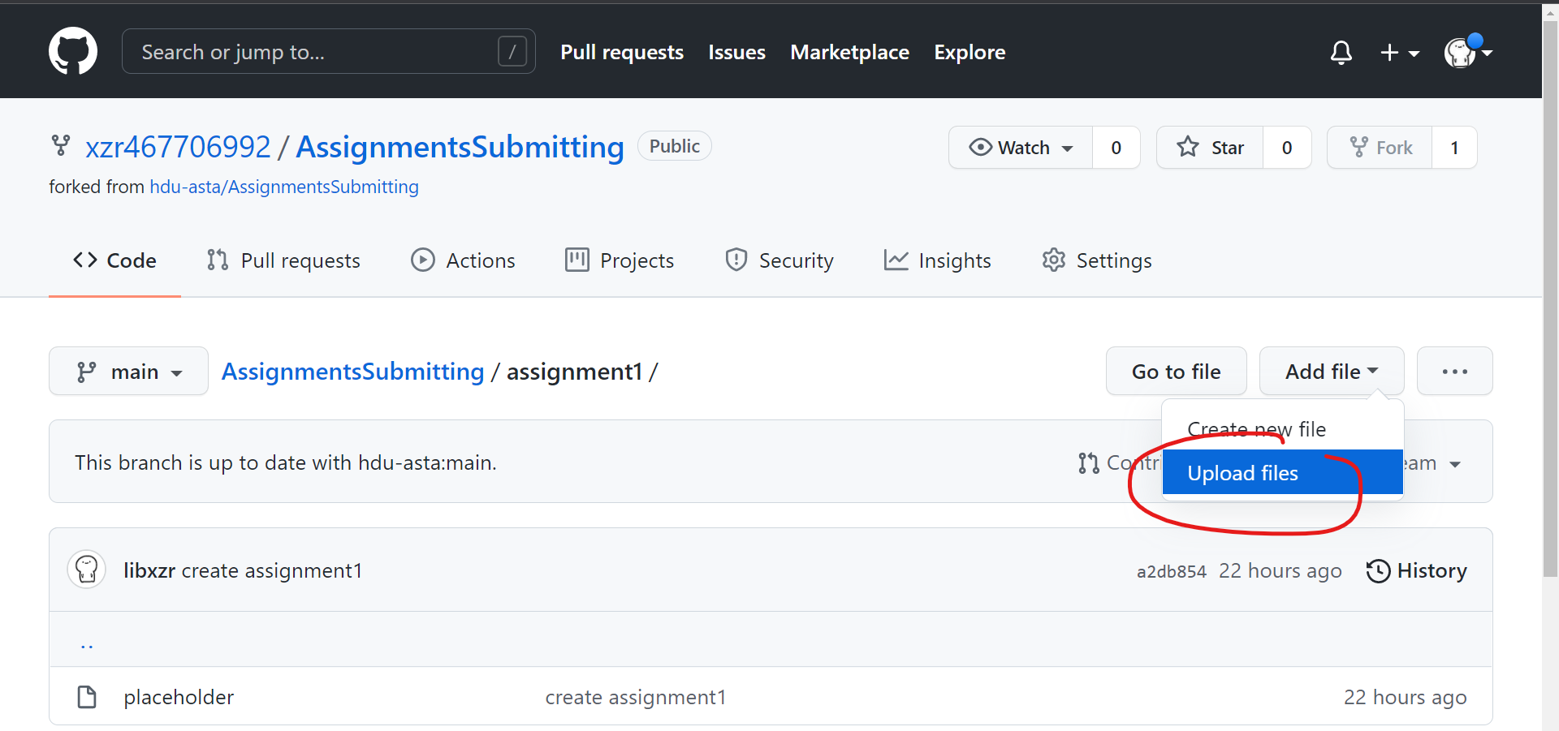The image size is (1559, 731).
Task: Star this repository
Action: tap(1210, 148)
